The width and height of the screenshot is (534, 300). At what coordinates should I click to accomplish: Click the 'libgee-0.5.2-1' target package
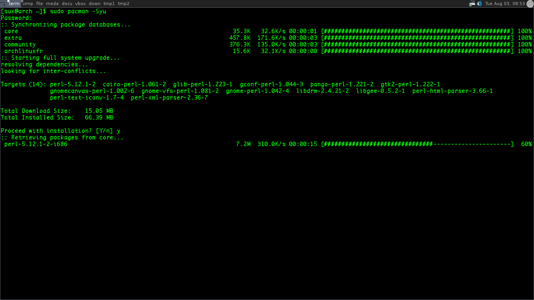pyautogui.click(x=381, y=91)
